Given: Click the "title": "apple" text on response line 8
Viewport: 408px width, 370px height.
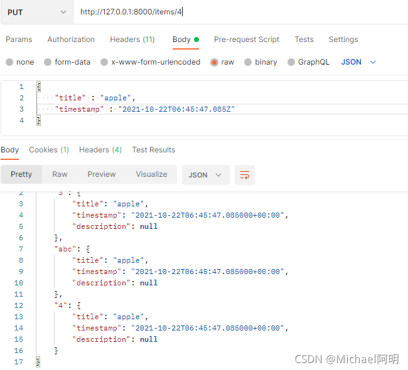Looking at the screenshot, I should [110, 260].
